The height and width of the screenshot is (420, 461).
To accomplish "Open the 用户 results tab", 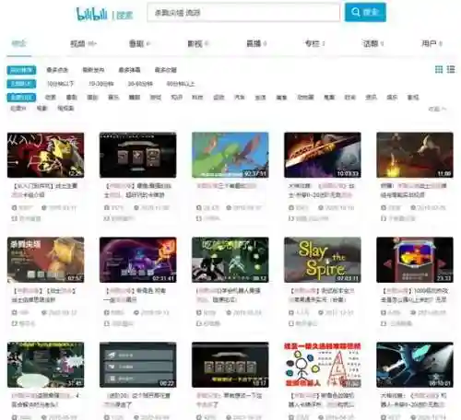I will click(431, 44).
